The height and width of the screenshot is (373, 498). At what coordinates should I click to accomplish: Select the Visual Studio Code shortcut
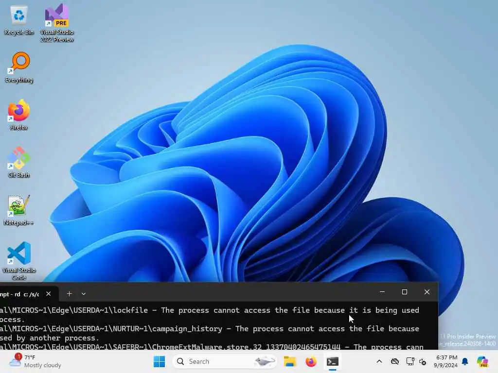(19, 261)
